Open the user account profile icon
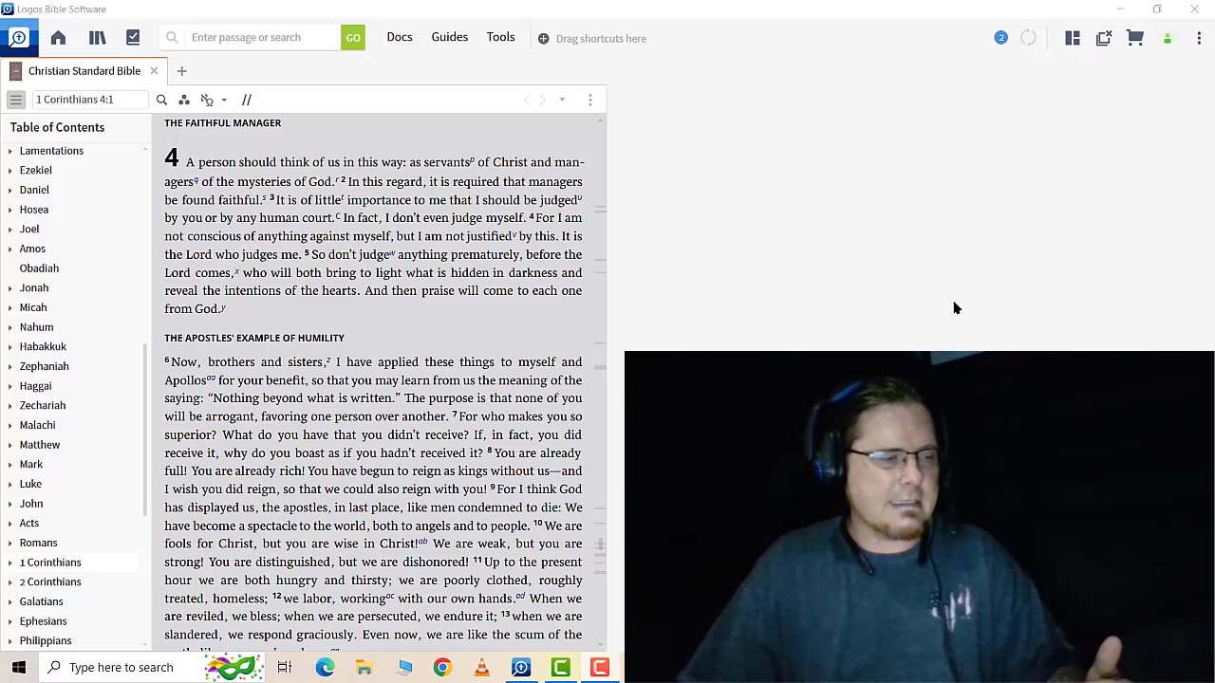Screen dimensions: 1215x683 coord(1168,38)
